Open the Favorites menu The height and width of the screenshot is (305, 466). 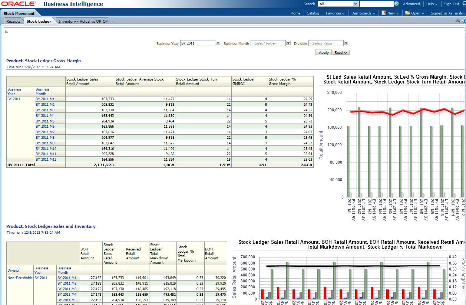(335, 13)
